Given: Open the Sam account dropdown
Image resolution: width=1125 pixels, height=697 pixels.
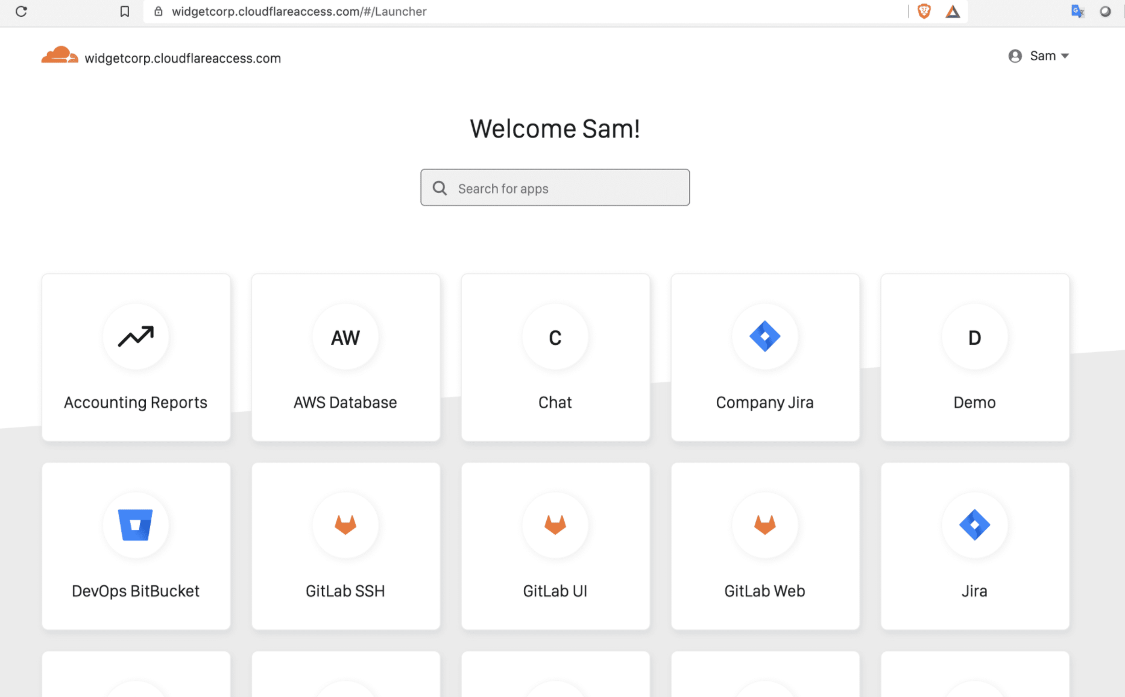Looking at the screenshot, I should pos(1039,55).
